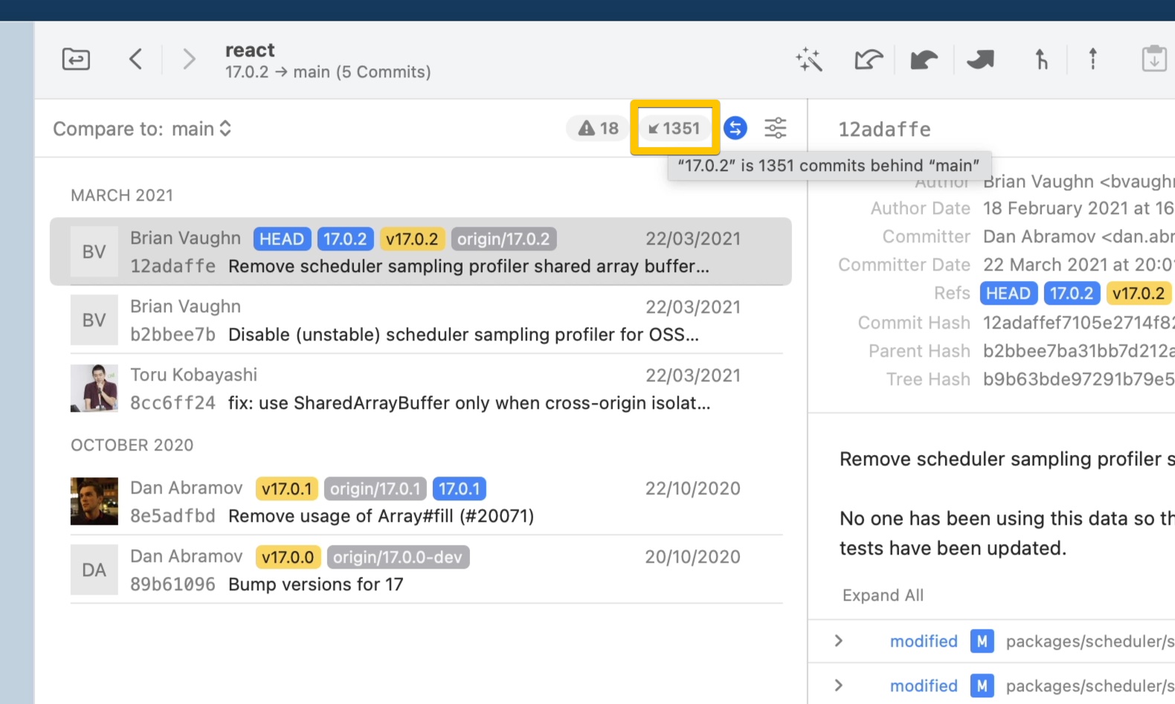This screenshot has width=1175, height=704.
Task: Click the yellow v17.0.0 tag label
Action: (288, 557)
